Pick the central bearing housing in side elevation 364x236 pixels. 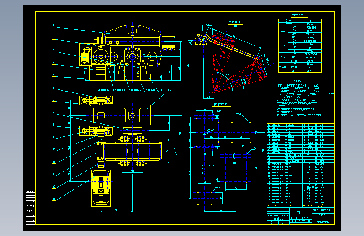[x=132, y=56]
